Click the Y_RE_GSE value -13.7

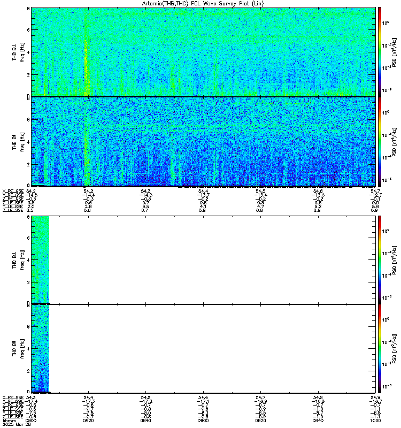[x=203, y=195]
